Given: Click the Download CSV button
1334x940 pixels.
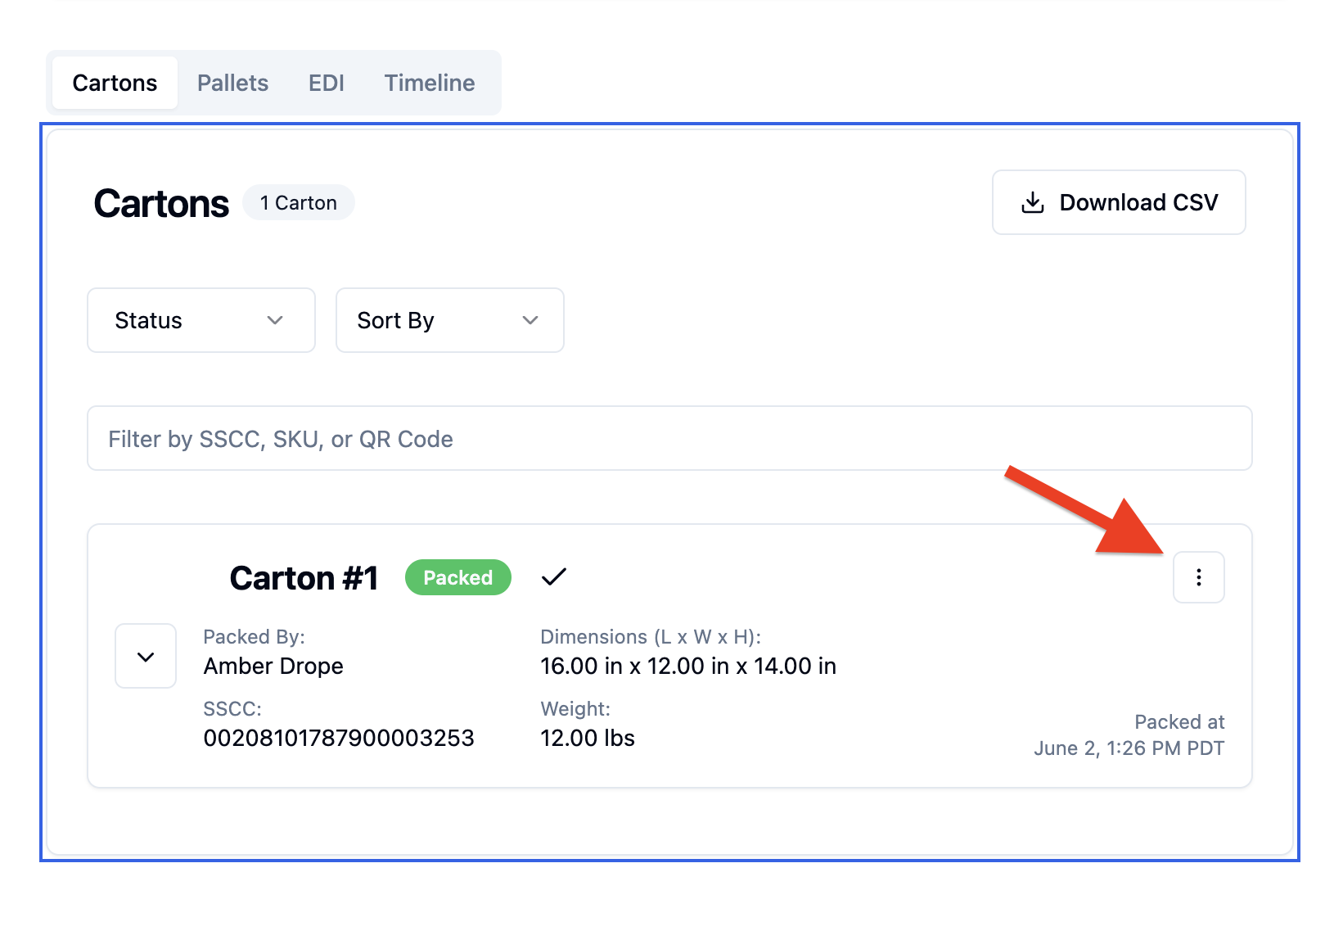Looking at the screenshot, I should click(1119, 202).
